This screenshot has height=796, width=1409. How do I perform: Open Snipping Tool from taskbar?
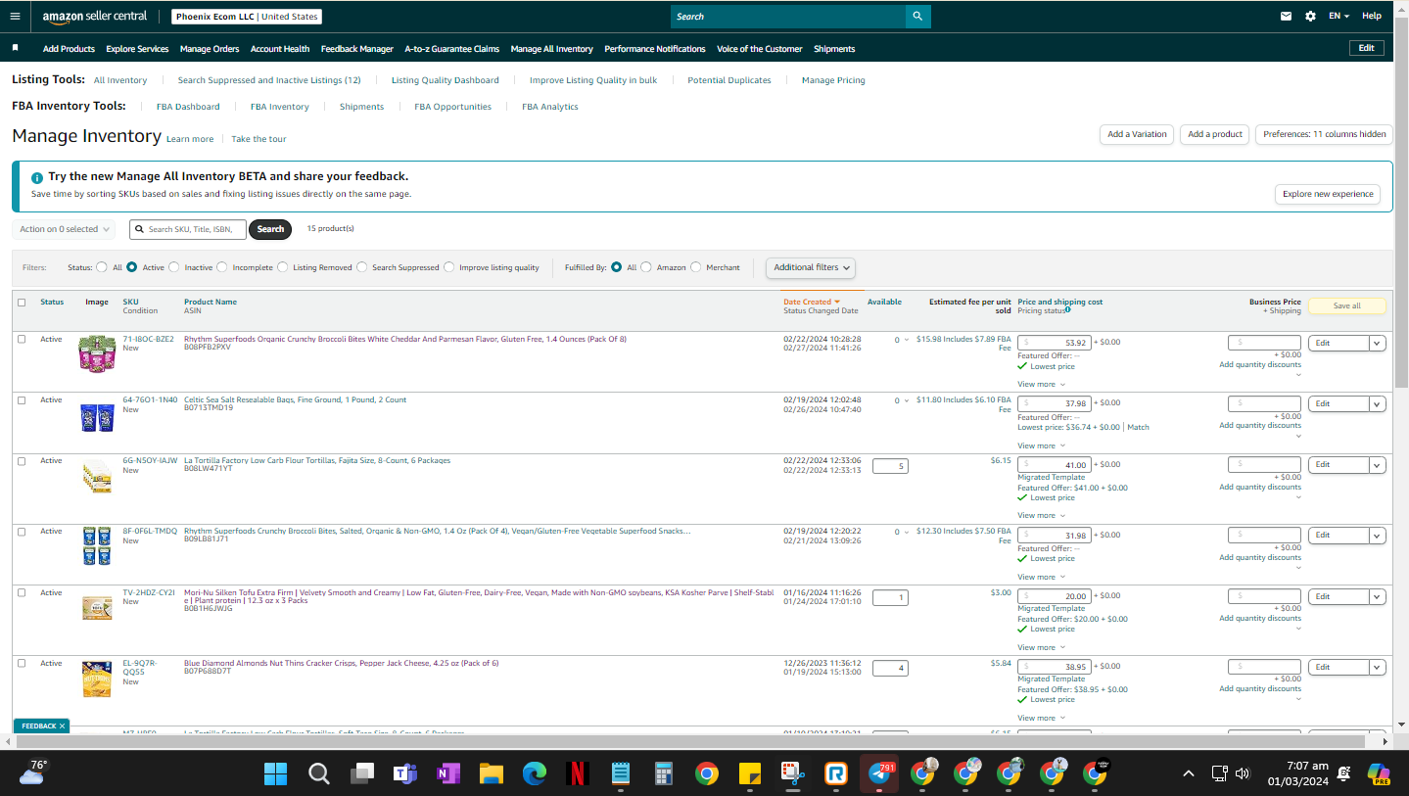(792, 774)
